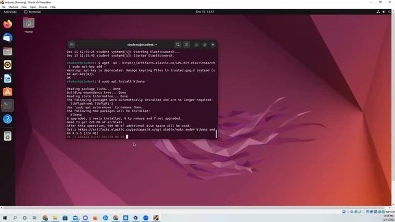Click the Cortana circle icon
This screenshot has height=222, width=395.
coord(25,218)
